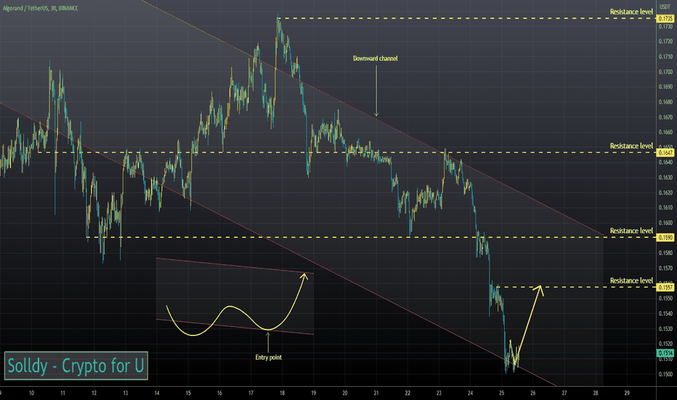
Task: Click date 18 on time axis
Action: coord(282,393)
